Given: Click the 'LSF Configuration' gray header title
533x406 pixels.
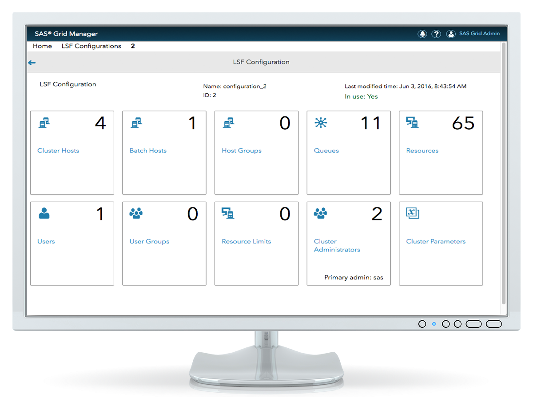Looking at the screenshot, I should click(x=261, y=62).
